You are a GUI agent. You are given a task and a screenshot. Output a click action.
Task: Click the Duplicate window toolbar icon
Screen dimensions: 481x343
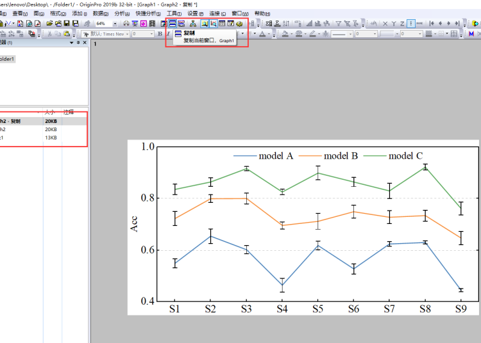click(173, 24)
